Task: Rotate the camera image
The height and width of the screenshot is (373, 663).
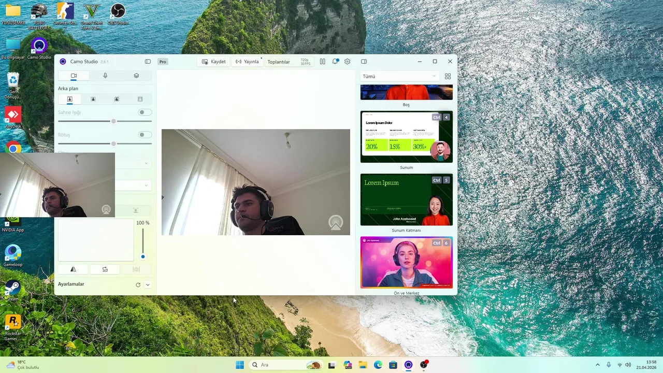Action: coord(105,269)
